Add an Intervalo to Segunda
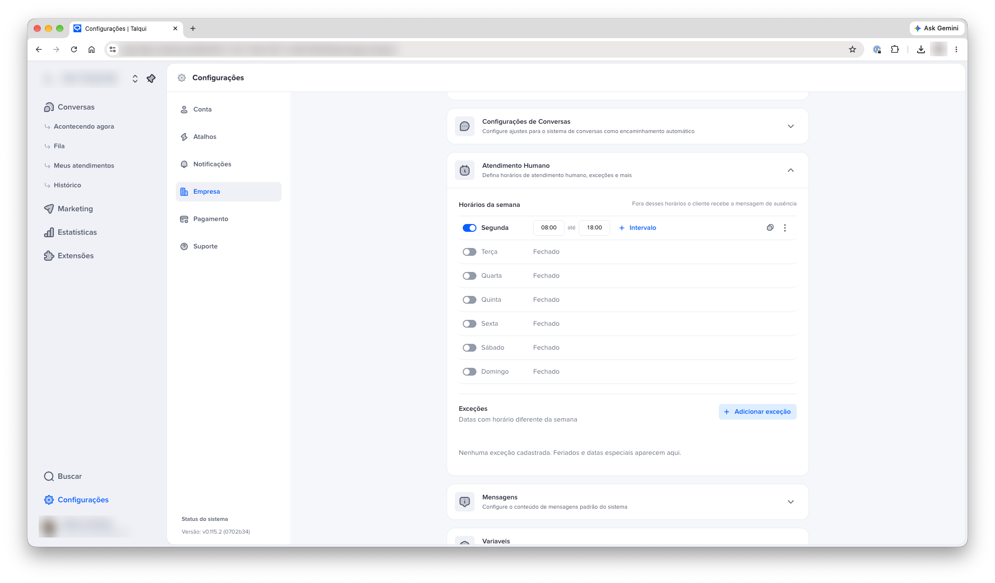This screenshot has width=995, height=583. [x=637, y=228]
